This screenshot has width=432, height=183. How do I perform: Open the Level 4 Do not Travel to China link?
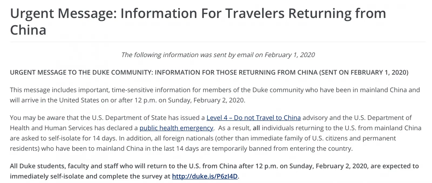pos(253,118)
